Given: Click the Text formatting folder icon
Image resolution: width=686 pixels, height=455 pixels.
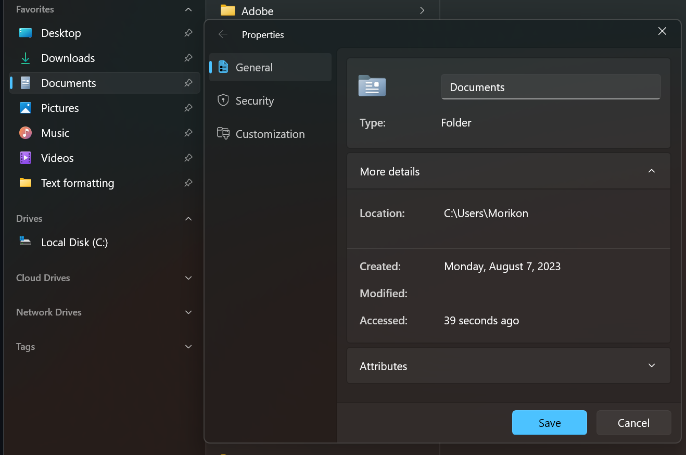Looking at the screenshot, I should click(25, 183).
